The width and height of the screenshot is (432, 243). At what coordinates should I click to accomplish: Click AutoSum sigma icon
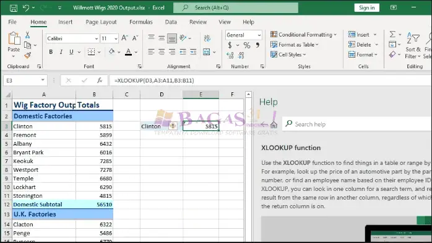coord(392,34)
